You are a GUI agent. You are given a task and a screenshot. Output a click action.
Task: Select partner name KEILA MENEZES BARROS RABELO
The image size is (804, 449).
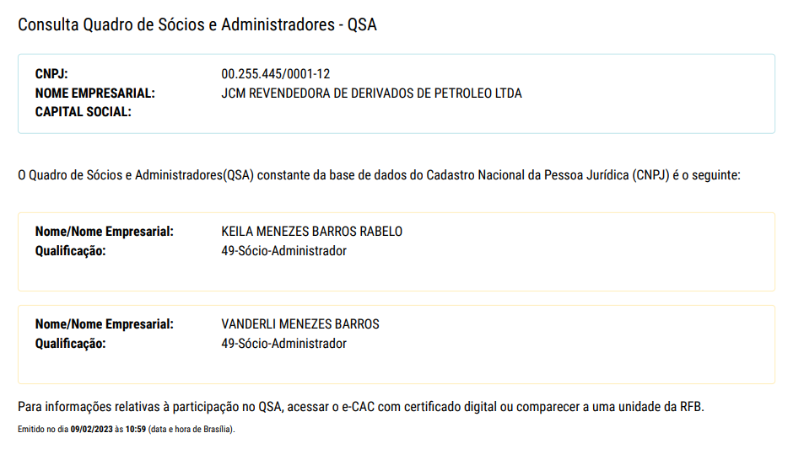312,232
